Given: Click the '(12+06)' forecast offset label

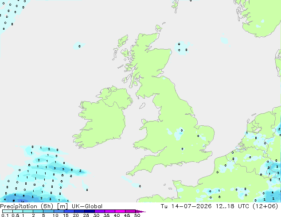Looking at the screenshot, I should [265, 206].
